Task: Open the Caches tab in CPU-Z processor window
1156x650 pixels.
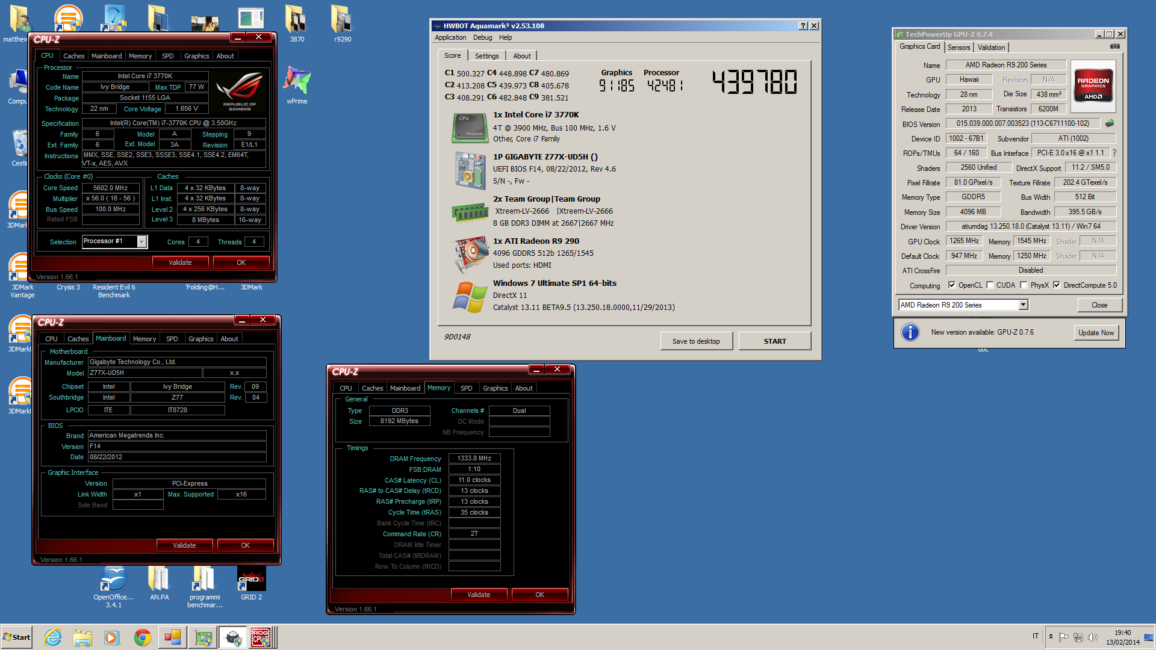Action: point(73,56)
